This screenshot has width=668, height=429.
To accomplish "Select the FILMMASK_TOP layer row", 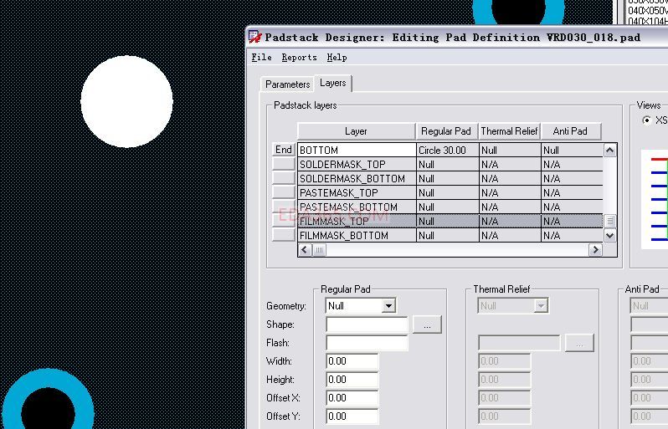I will pyautogui.click(x=450, y=222).
